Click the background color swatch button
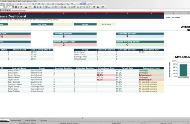 coord(98,7)
